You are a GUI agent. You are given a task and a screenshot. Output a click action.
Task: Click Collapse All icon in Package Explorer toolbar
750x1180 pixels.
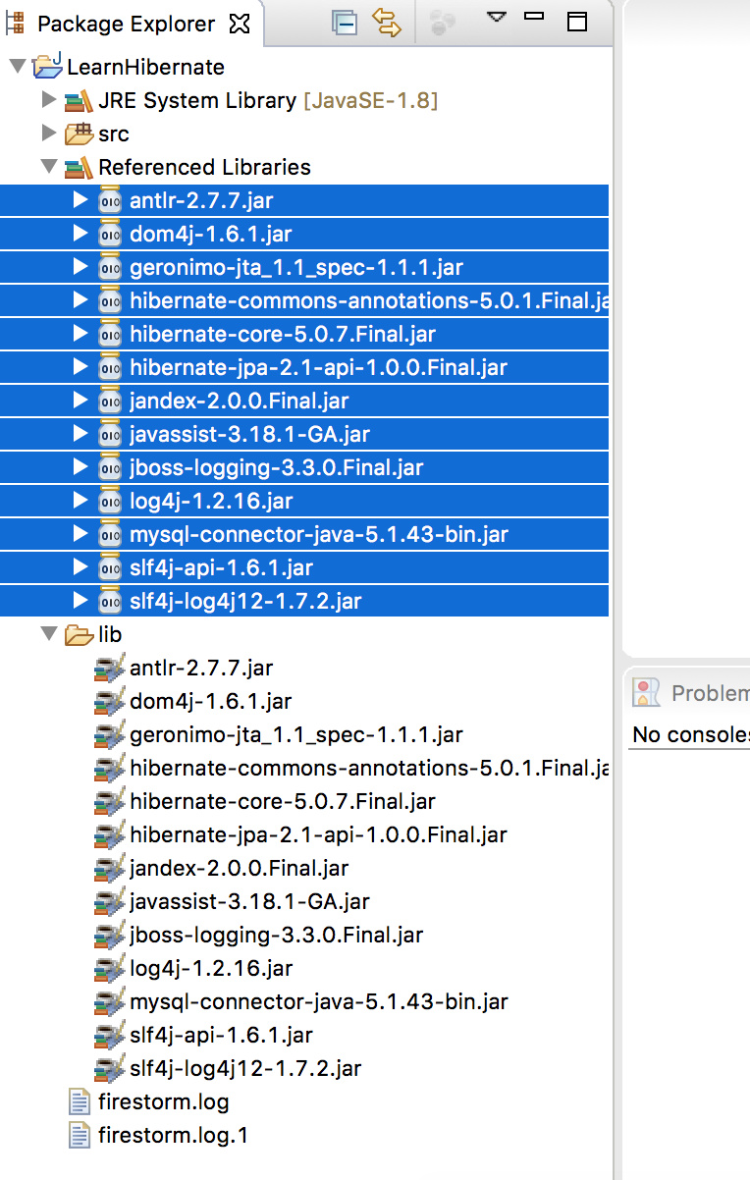pyautogui.click(x=345, y=23)
